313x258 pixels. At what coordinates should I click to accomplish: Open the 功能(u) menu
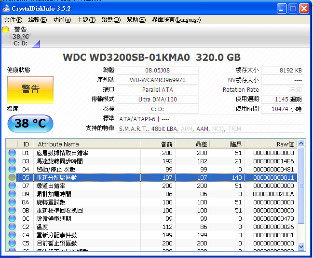pos(62,20)
